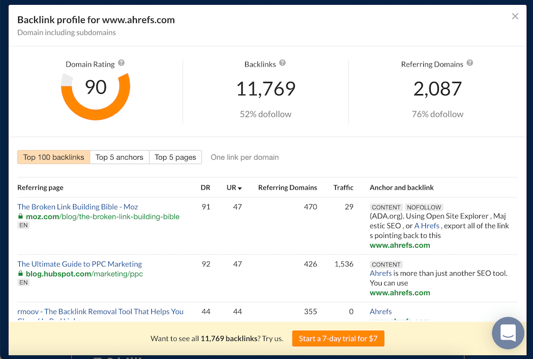Click the Ahrefs anchor link in rmoov row
The width and height of the screenshot is (533, 359).
(x=381, y=312)
